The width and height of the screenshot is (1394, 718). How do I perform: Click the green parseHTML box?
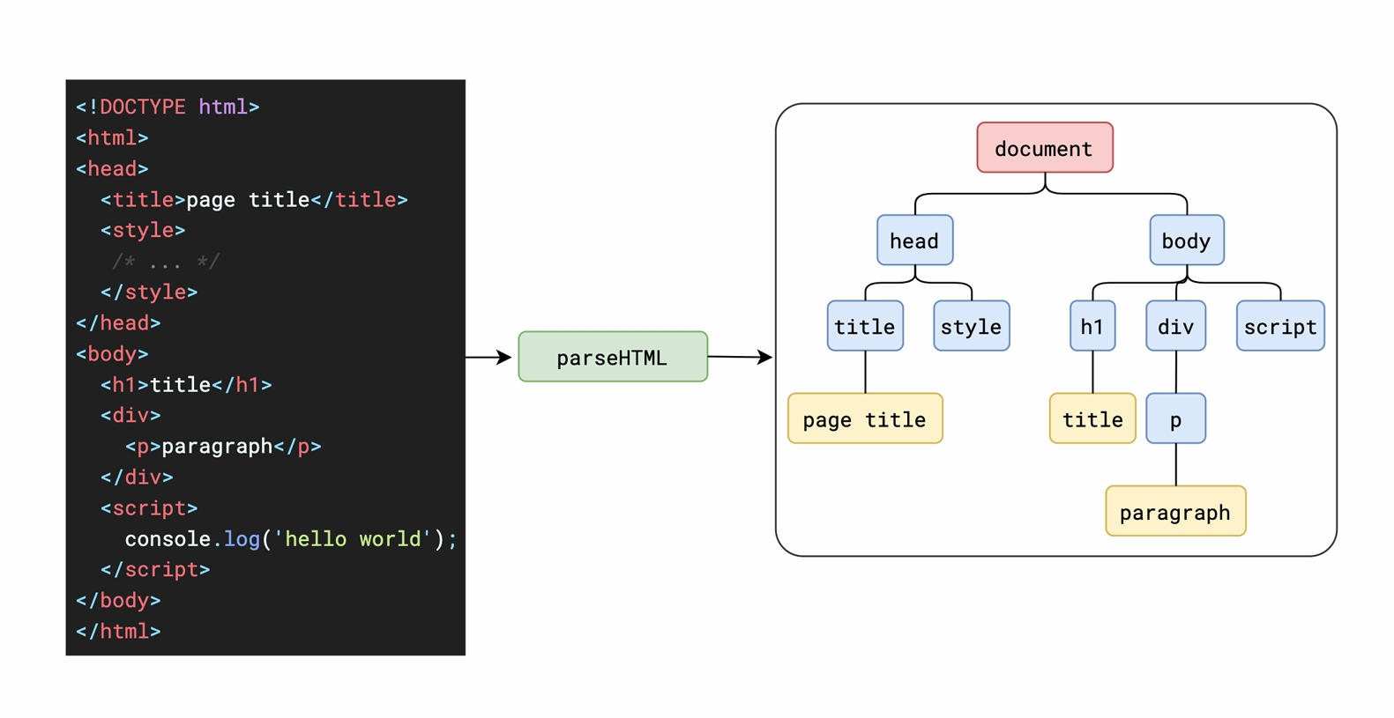click(613, 357)
